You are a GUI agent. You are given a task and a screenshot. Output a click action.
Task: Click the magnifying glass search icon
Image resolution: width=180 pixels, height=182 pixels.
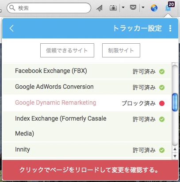12,8
